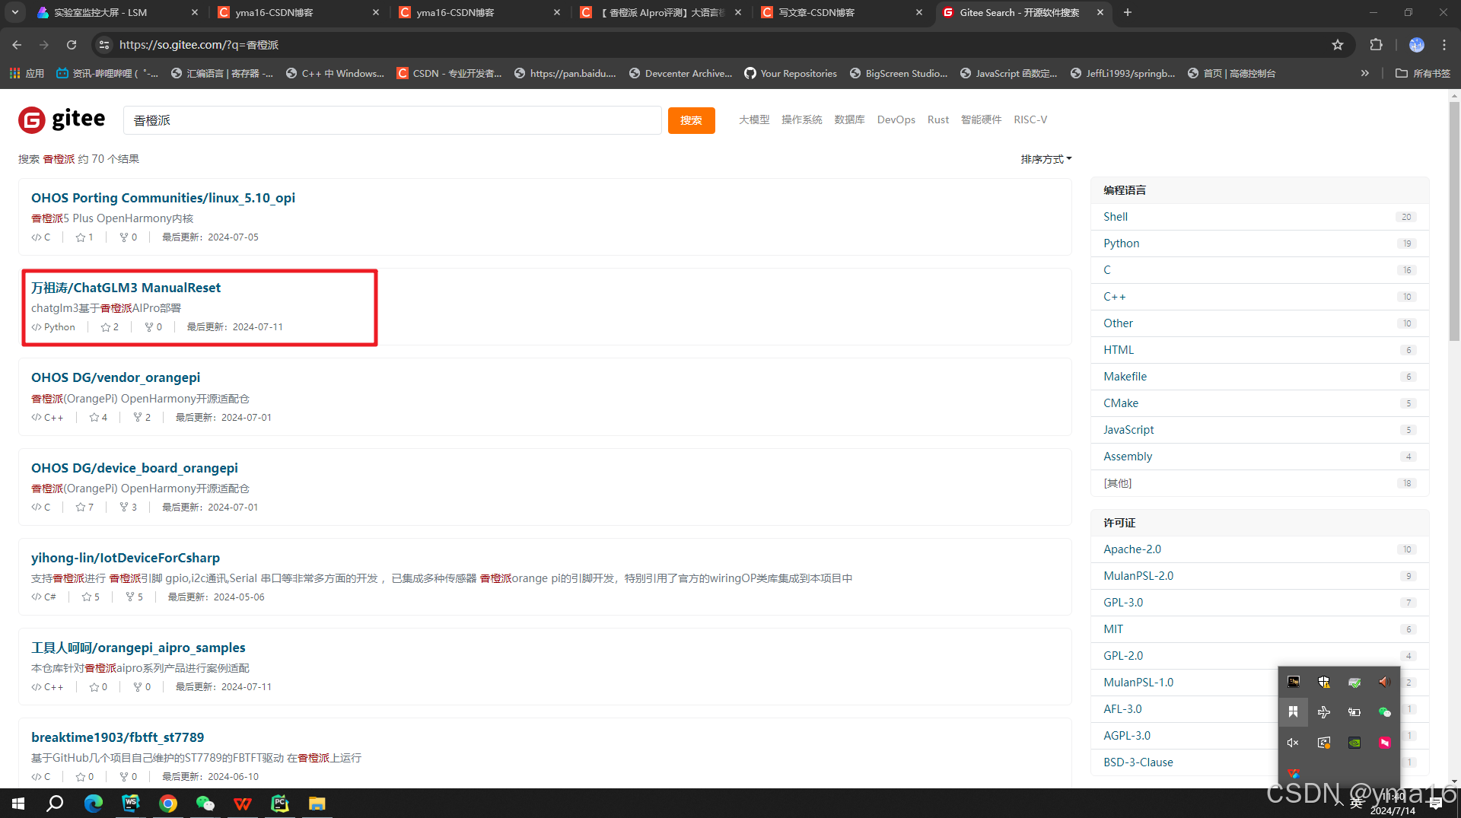Open 工具人呵呵/orangepi_aipro_samples repository
This screenshot has height=818, width=1461.
138,648
